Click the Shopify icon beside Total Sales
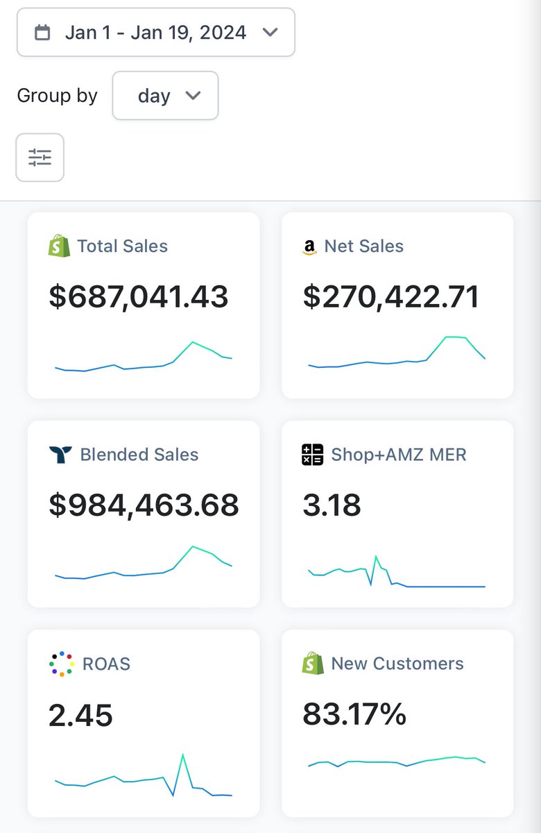This screenshot has width=541, height=833. pyautogui.click(x=60, y=246)
